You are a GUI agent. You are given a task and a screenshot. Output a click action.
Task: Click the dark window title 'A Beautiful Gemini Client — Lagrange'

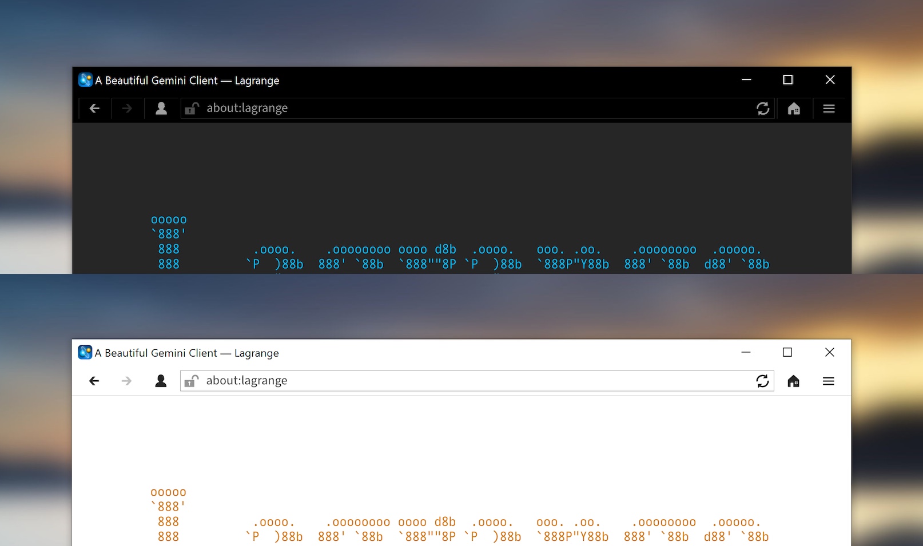click(x=187, y=81)
